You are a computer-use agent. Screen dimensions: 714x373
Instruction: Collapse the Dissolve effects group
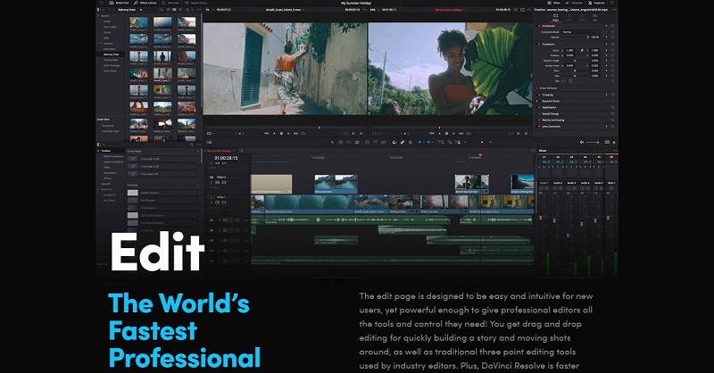(197, 186)
